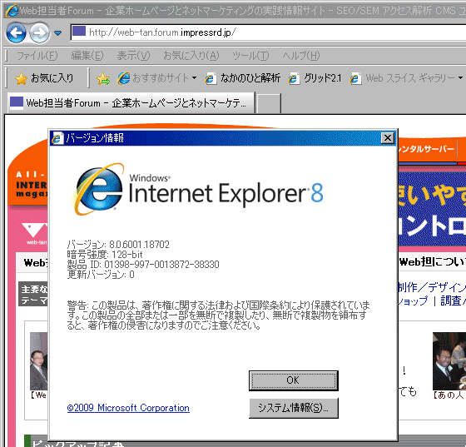Click the 更新バージョン: 0 text
The height and width of the screenshot is (447, 466).
[101, 275]
